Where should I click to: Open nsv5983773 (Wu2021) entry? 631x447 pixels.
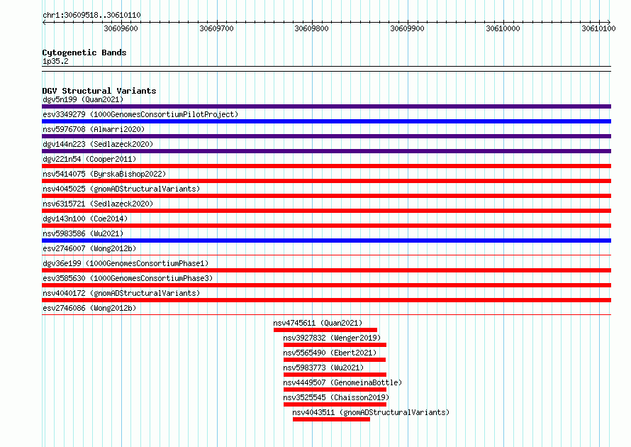[x=323, y=368]
